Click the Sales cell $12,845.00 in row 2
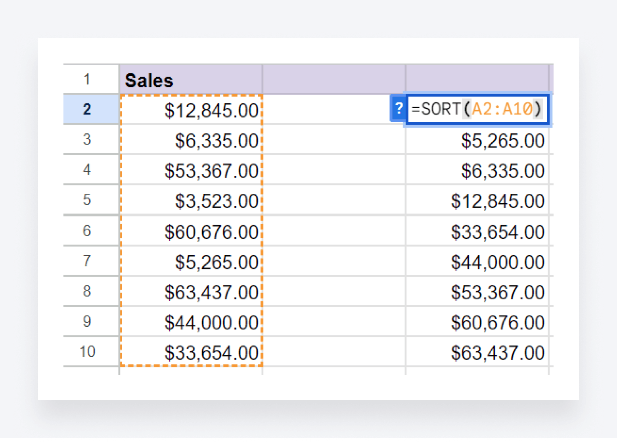This screenshot has width=617, height=443. [x=191, y=109]
